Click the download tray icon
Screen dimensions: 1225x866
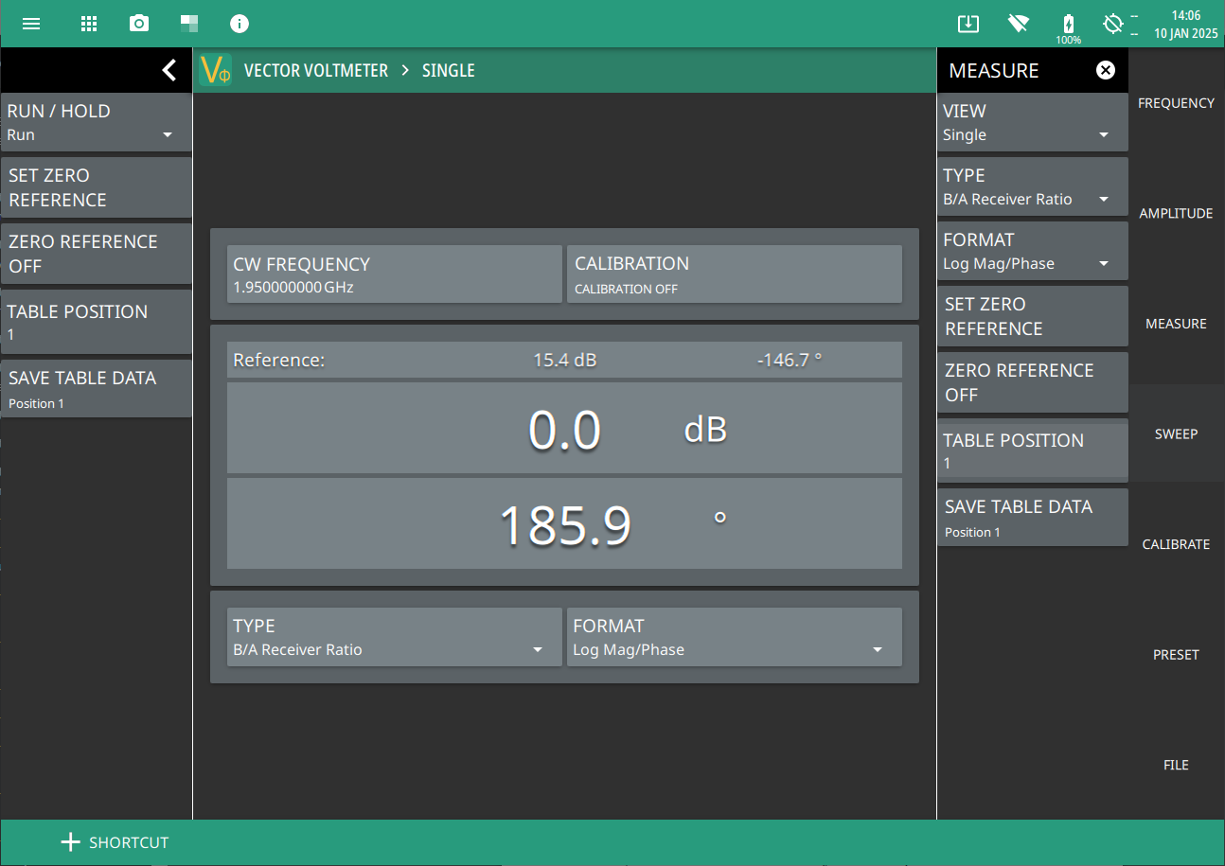pos(968,24)
